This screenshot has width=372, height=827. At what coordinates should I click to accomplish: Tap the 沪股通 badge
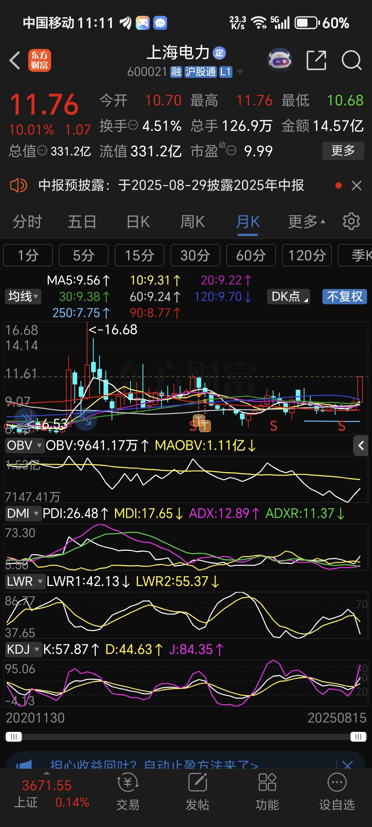pyautogui.click(x=201, y=72)
